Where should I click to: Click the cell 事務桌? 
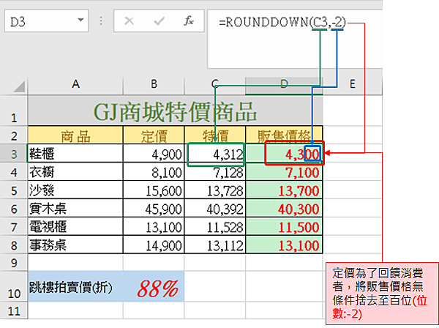pyautogui.click(x=75, y=245)
